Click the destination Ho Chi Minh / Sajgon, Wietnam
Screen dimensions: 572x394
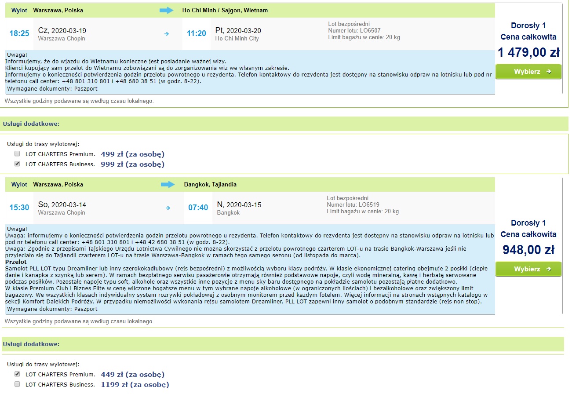[225, 11]
